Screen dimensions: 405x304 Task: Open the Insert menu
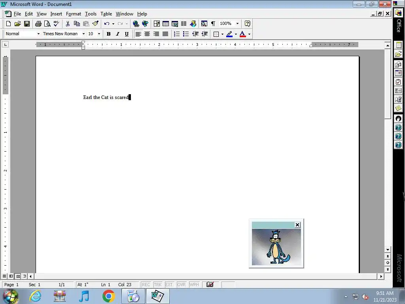(x=56, y=14)
